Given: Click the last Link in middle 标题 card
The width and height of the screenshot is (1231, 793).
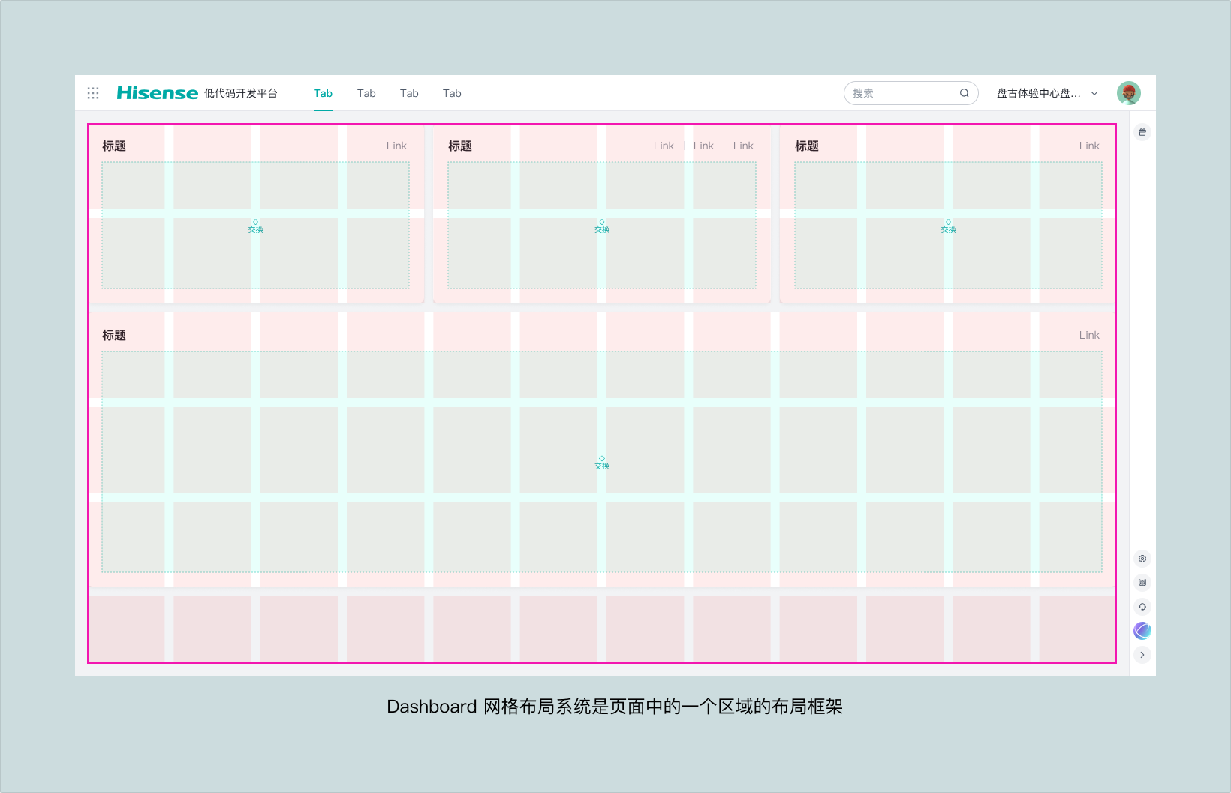Looking at the screenshot, I should (x=743, y=146).
